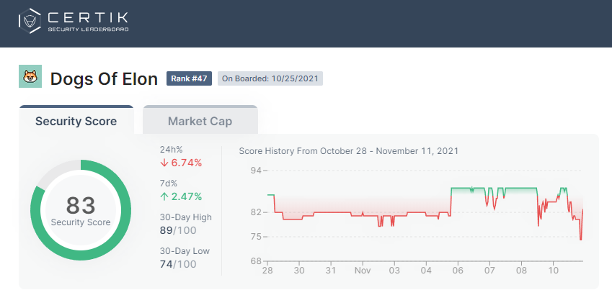Click the 68 y-axis label
Screen dimensions: 612x308
click(x=256, y=261)
